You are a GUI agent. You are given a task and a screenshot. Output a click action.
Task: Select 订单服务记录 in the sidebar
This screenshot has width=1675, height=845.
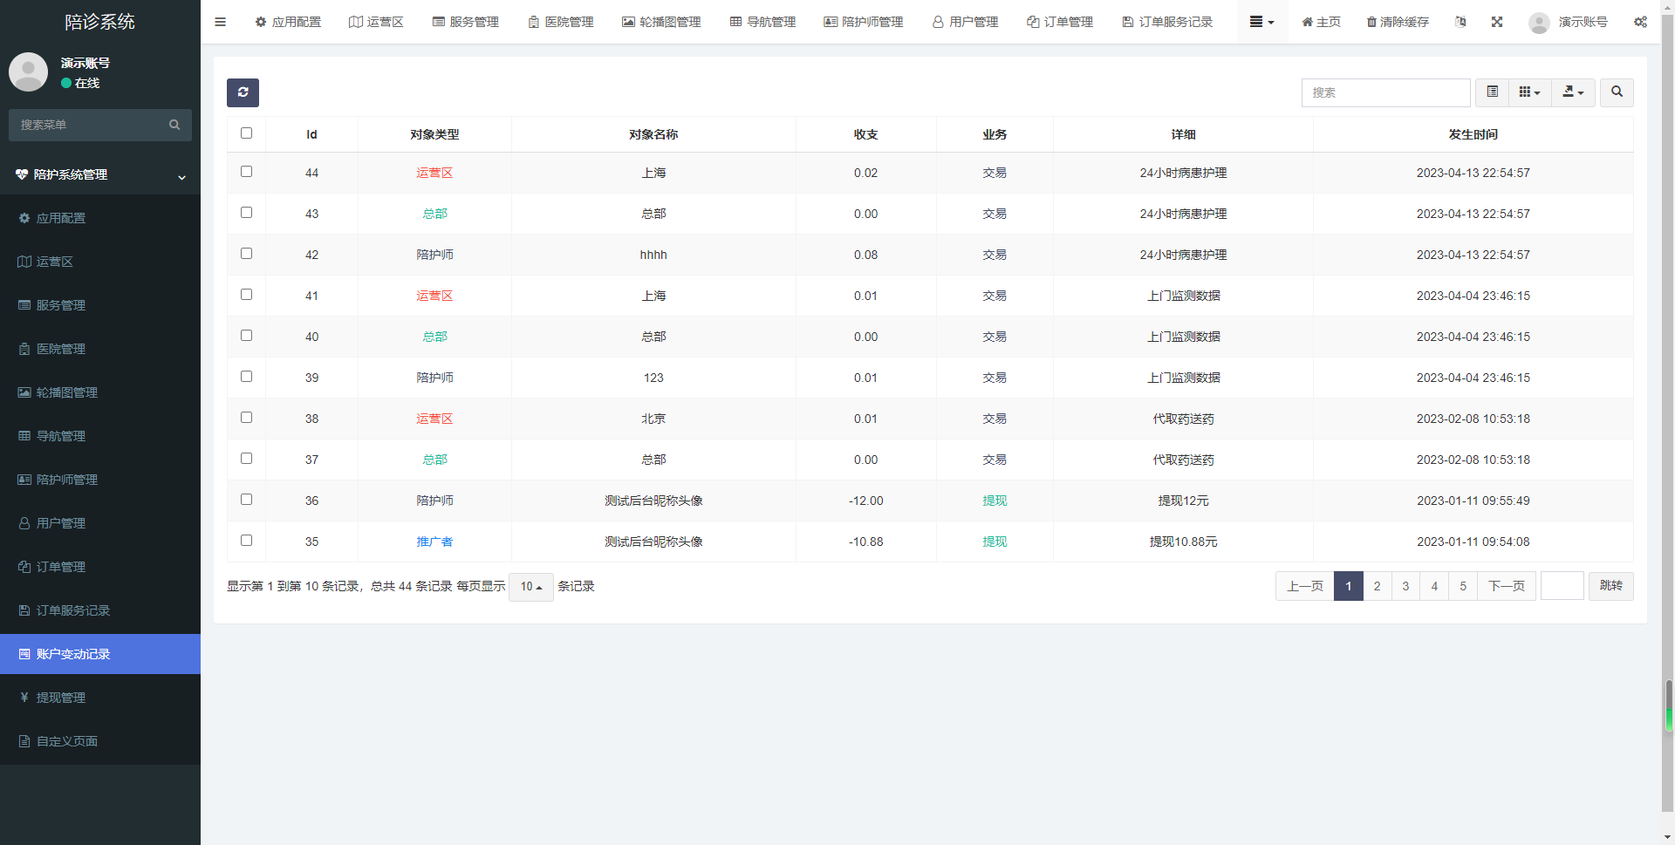[100, 610]
